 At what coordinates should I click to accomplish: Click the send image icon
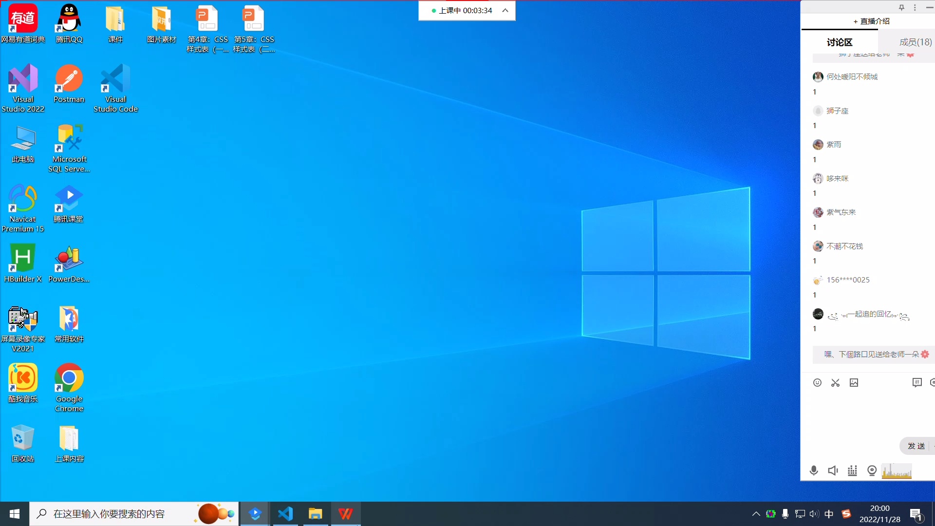coord(854,383)
